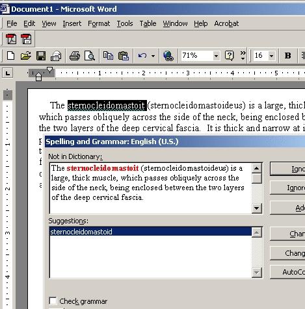Image resolution: width=305 pixels, height=309 pixels.
Task: Click the font size field showing 16
Action: coord(261,56)
